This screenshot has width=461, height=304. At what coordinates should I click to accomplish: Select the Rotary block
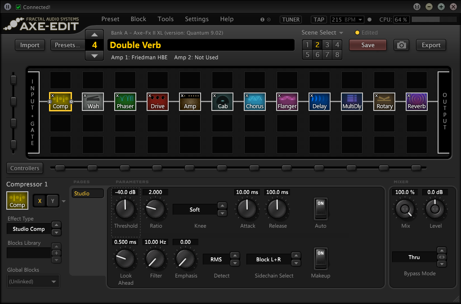[x=384, y=102]
